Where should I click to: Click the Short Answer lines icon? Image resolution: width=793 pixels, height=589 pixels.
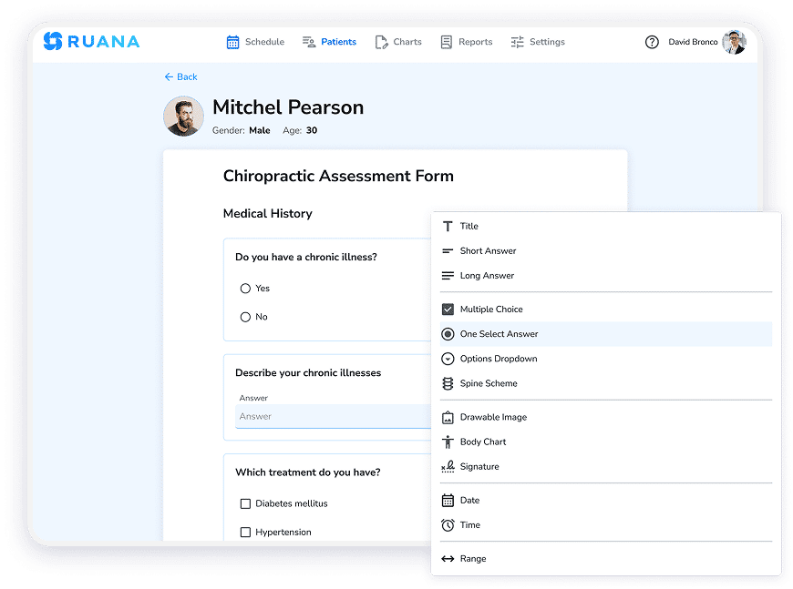(x=448, y=251)
